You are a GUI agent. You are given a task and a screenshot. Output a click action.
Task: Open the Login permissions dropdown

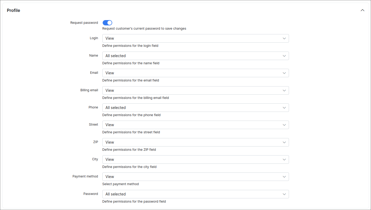click(195, 38)
